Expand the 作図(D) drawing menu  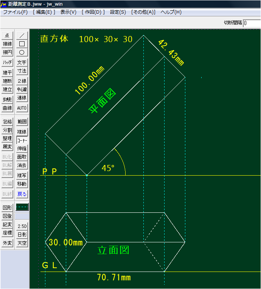coord(93,12)
